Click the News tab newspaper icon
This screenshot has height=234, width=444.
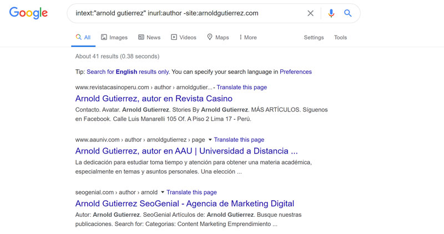click(x=141, y=37)
